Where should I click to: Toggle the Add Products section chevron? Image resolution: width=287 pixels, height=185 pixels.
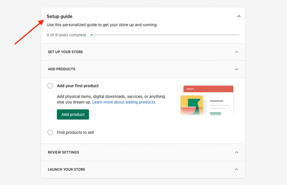(x=236, y=69)
